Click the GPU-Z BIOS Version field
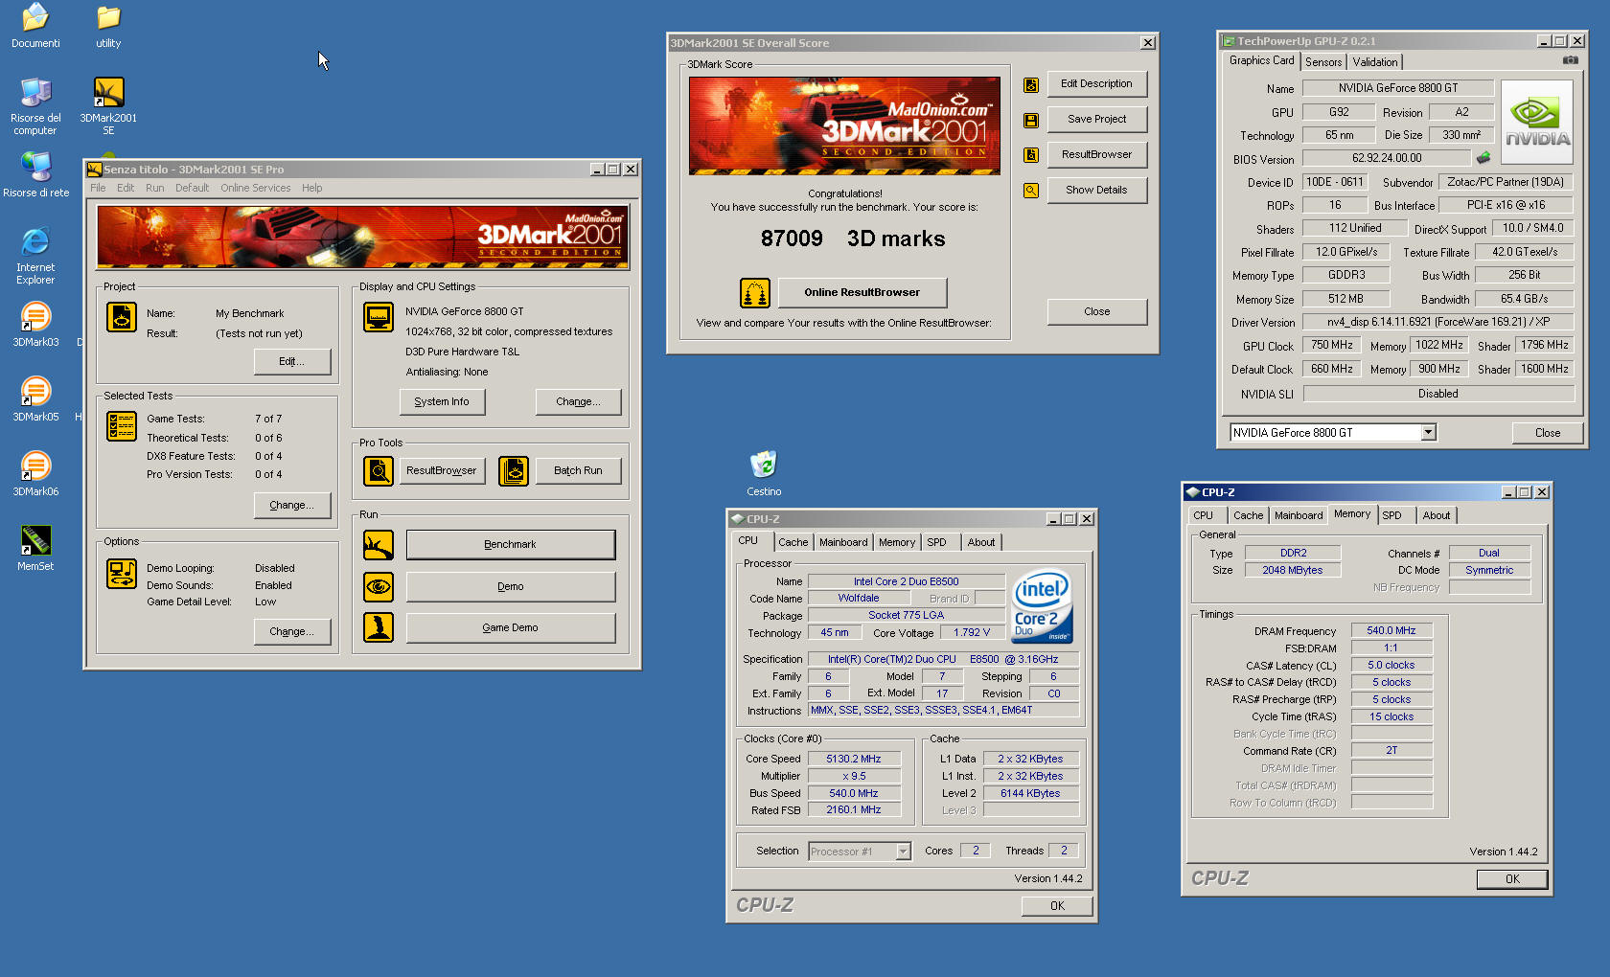The height and width of the screenshot is (977, 1610). 1387,158
